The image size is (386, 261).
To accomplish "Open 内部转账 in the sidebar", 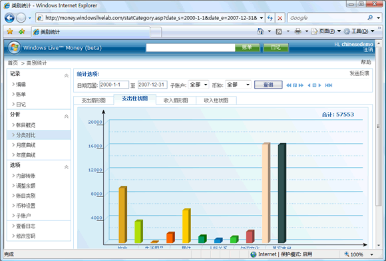I will click(x=25, y=176).
